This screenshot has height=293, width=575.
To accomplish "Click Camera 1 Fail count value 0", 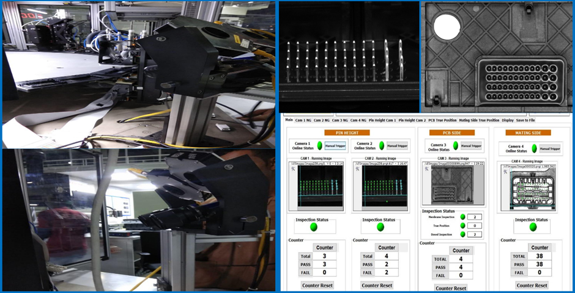I will 325,272.
